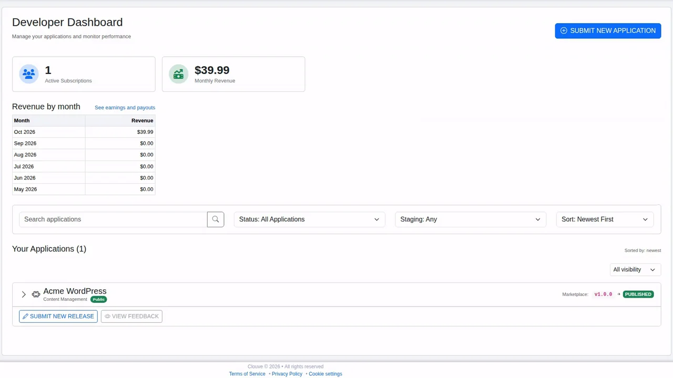Screen dimensions: 673x378
Task: Click the Month column header
Action: click(48, 121)
